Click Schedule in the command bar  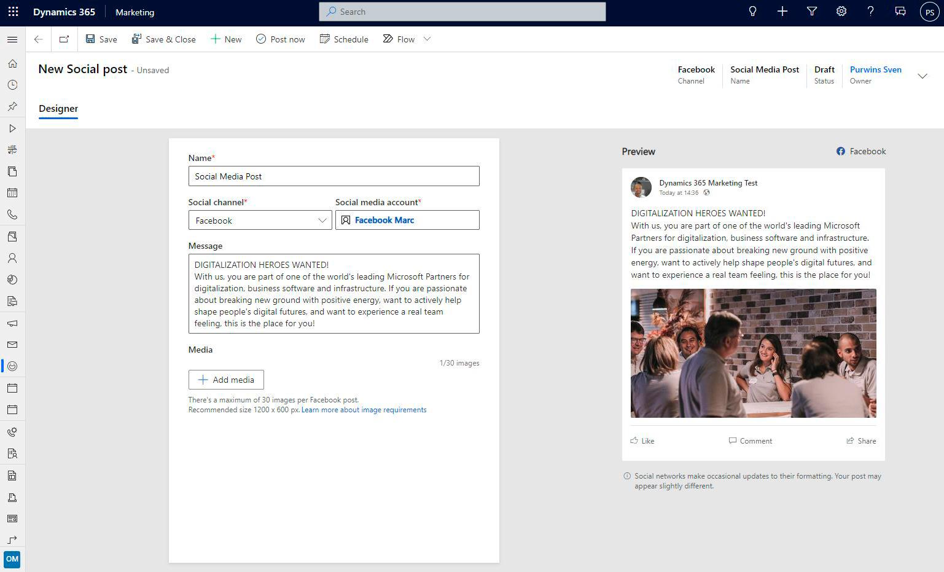coord(344,39)
